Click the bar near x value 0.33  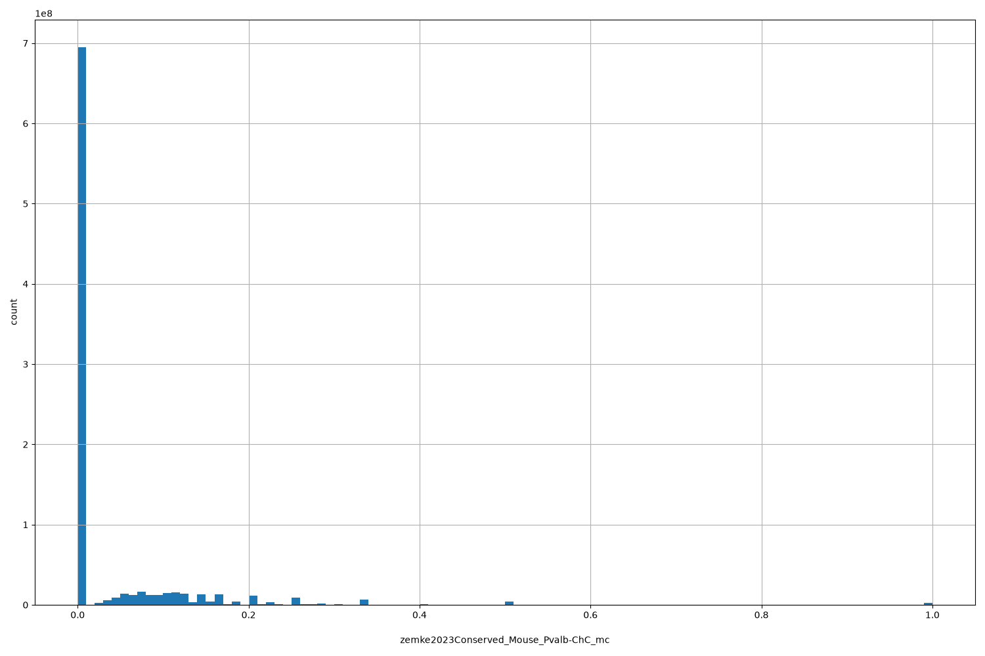(364, 602)
